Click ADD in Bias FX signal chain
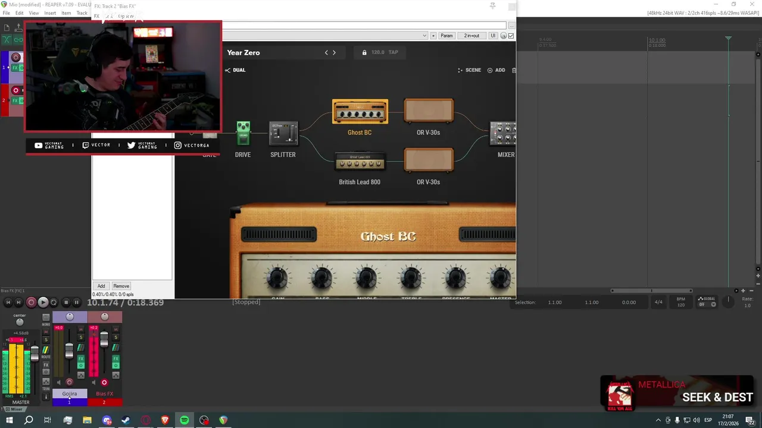Image resolution: width=762 pixels, height=428 pixels. 496,70
